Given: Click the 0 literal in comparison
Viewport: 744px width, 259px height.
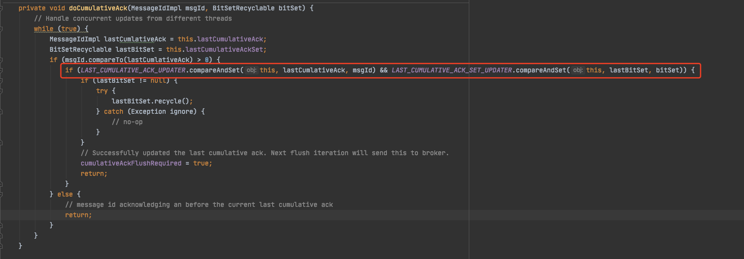Looking at the screenshot, I should pos(207,60).
